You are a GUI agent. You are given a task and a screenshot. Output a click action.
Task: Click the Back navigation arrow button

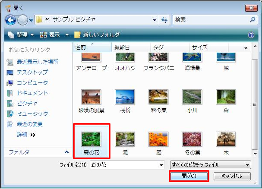tap(11, 20)
